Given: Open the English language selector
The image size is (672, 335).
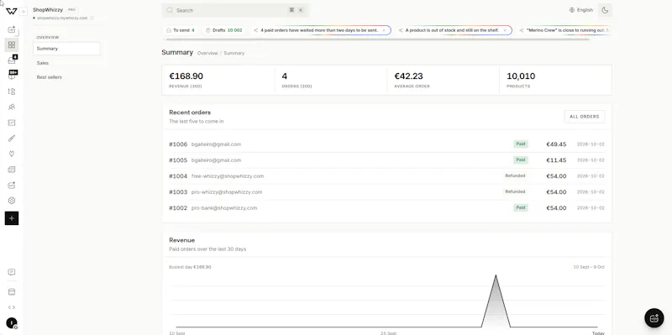Looking at the screenshot, I should (x=581, y=10).
